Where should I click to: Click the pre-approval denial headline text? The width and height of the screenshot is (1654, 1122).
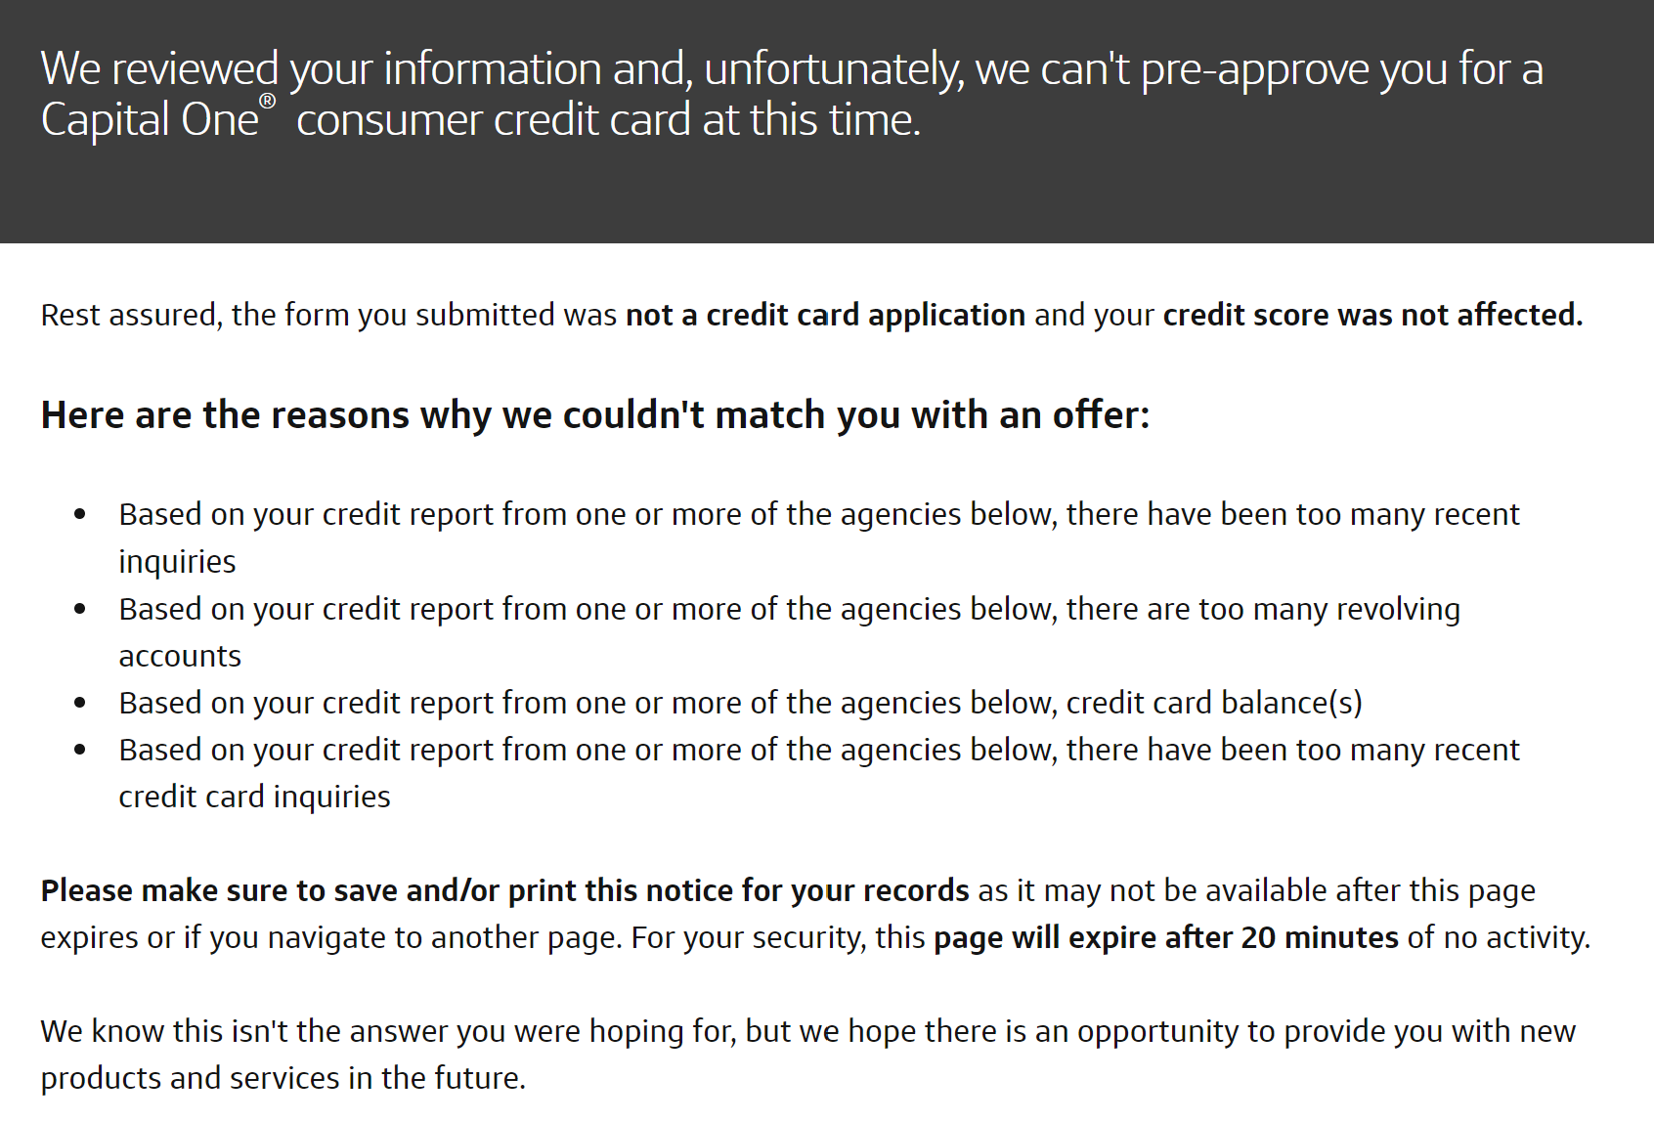(x=792, y=94)
